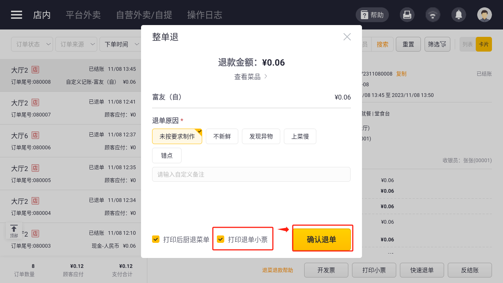The image size is (503, 283).
Task: Open the 退菜退款帮助 link
Action: tap(278, 270)
